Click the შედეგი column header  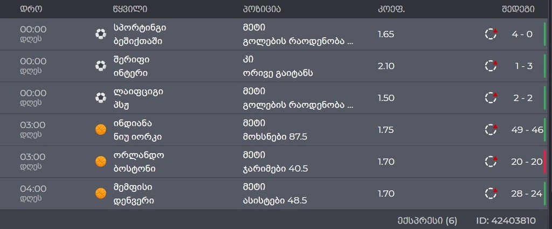(518, 9)
